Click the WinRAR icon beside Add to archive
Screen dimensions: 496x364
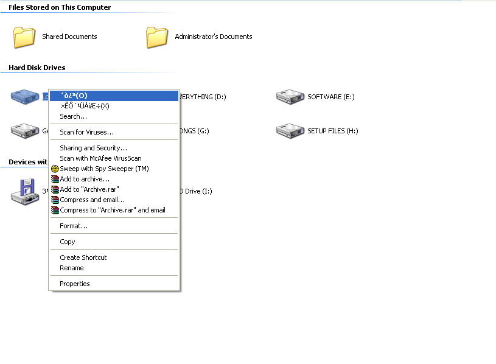(x=55, y=179)
